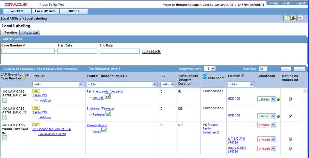This screenshot has height=158, width=309.
Task: Open the D/S filter dropdown
Action: (168, 84)
